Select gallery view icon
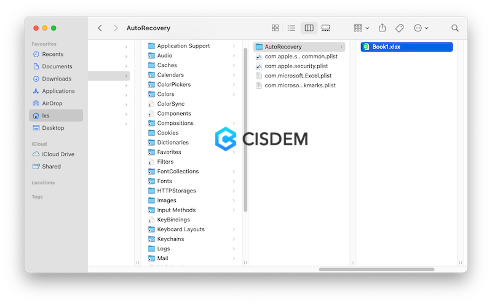The image size is (492, 305). point(326,28)
